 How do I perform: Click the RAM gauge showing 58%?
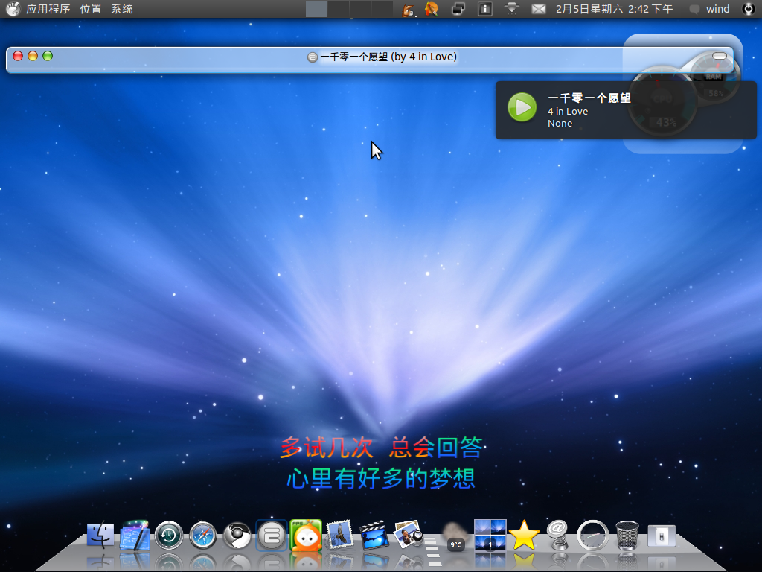click(x=714, y=77)
